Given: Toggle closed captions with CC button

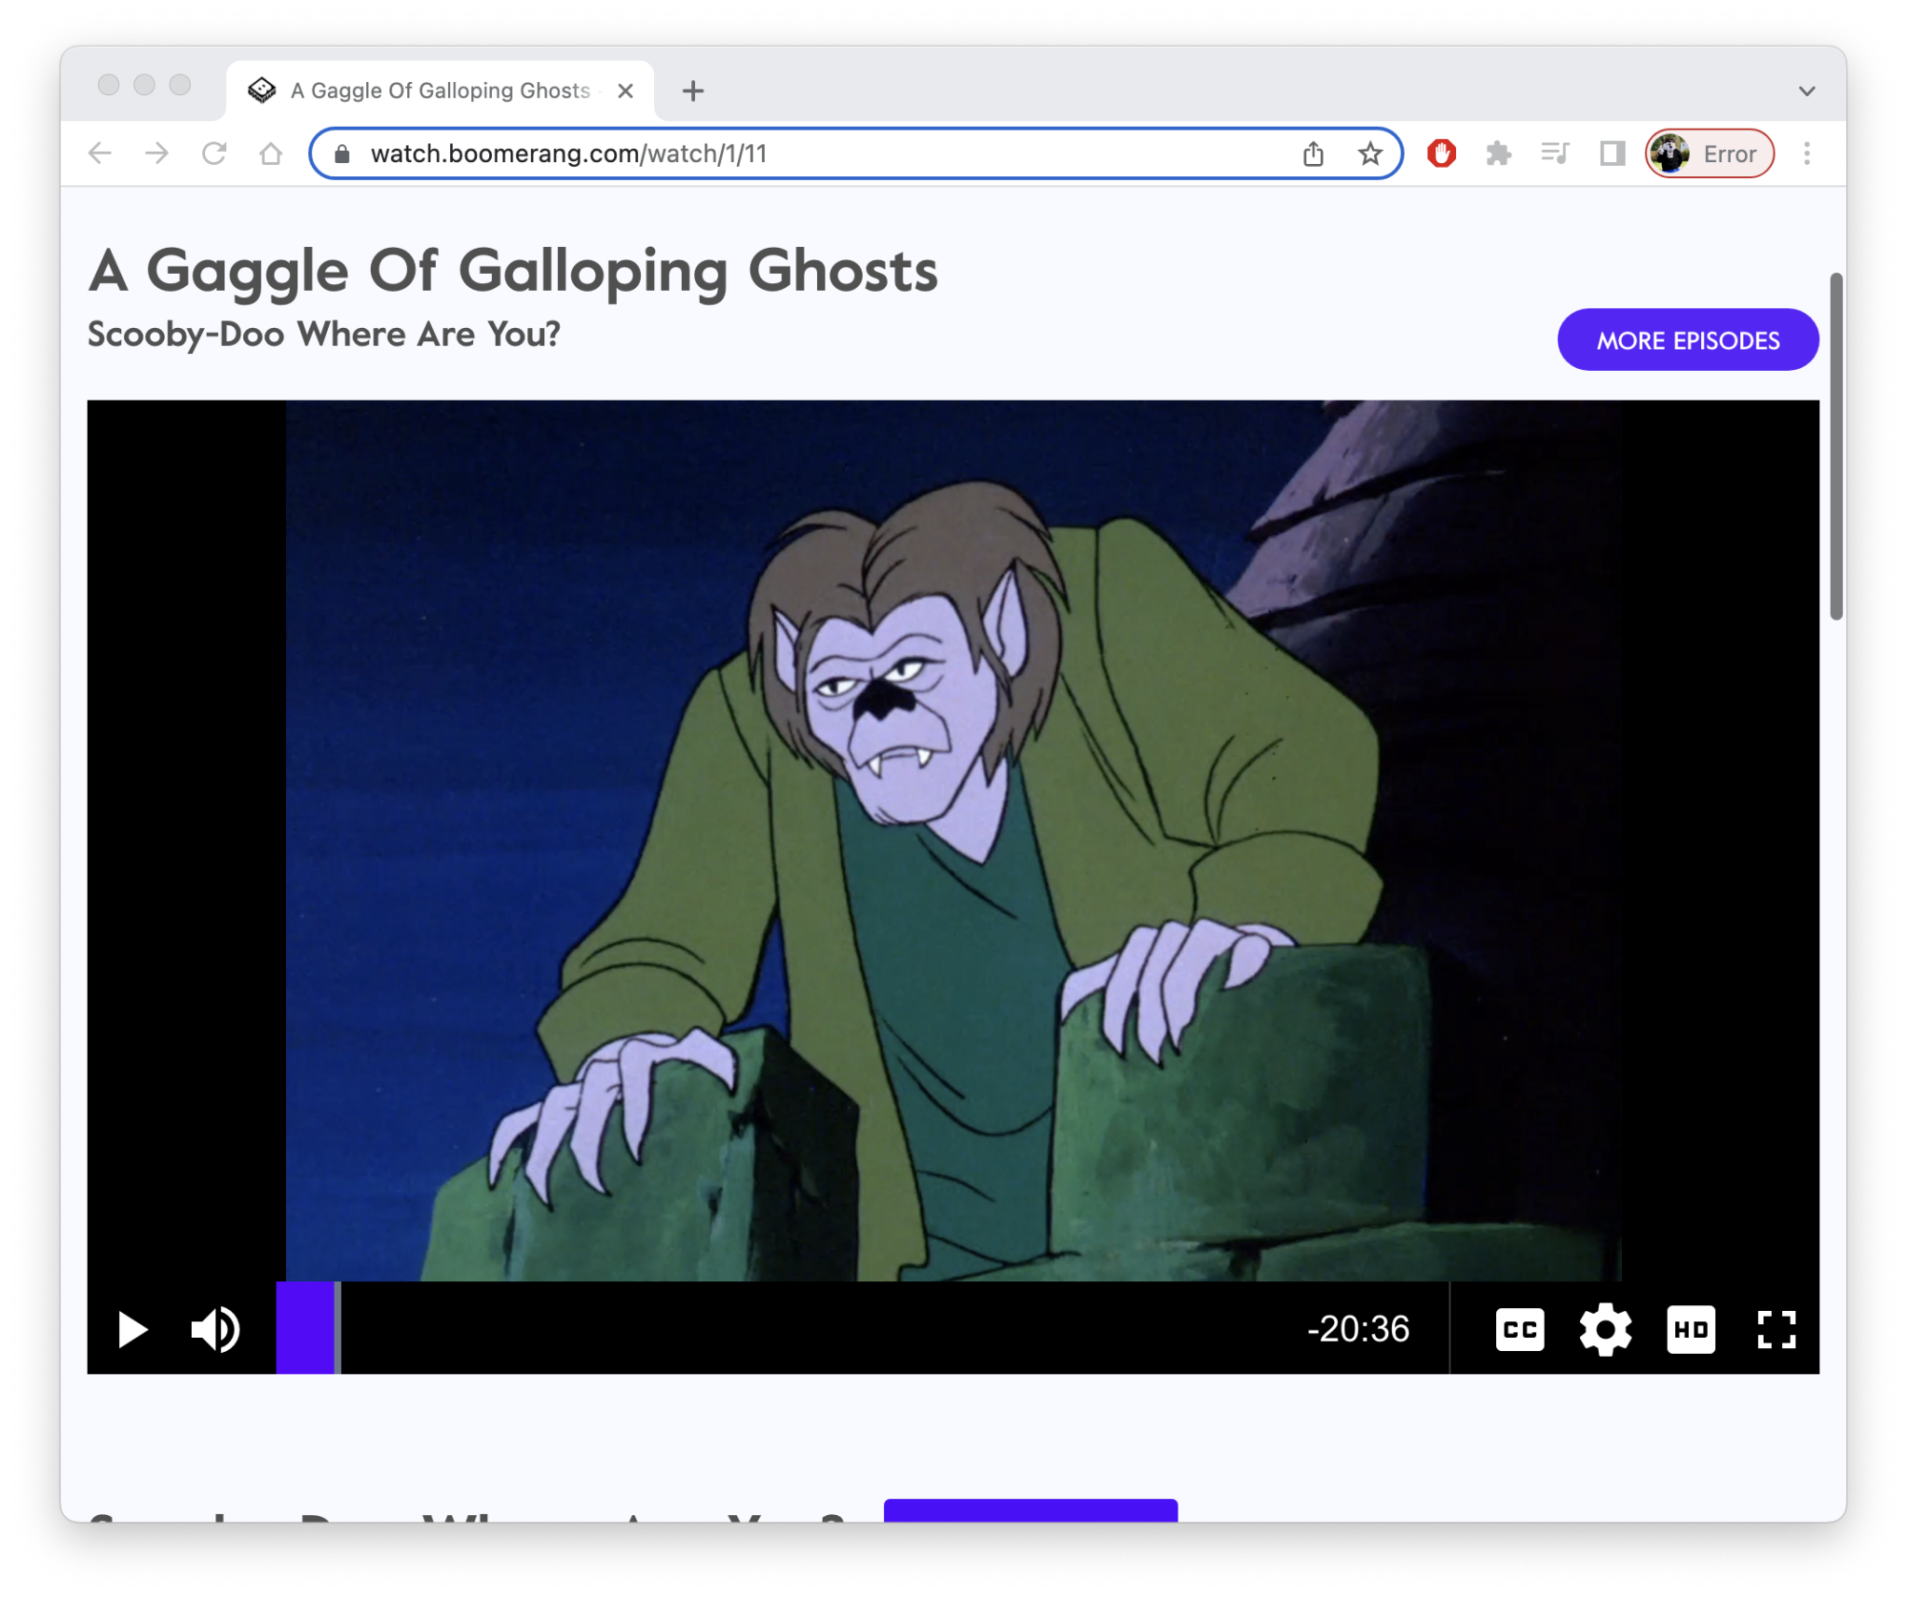Looking at the screenshot, I should click(1520, 1329).
